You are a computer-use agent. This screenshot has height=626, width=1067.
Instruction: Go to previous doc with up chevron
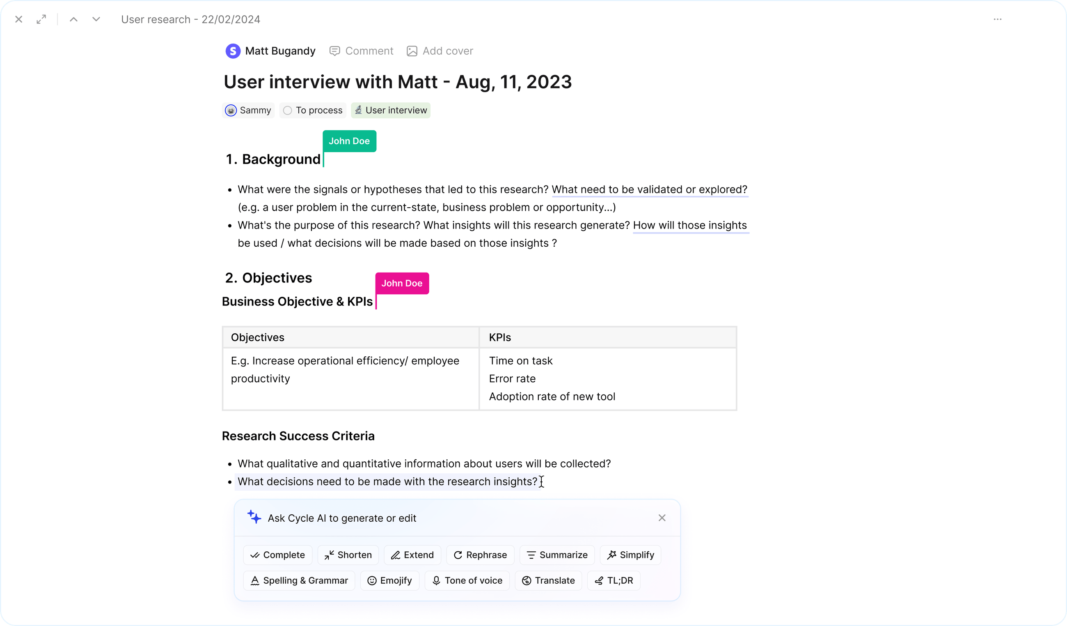pyautogui.click(x=74, y=19)
